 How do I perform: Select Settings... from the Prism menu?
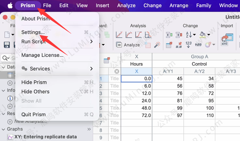pyautogui.click(x=33, y=32)
